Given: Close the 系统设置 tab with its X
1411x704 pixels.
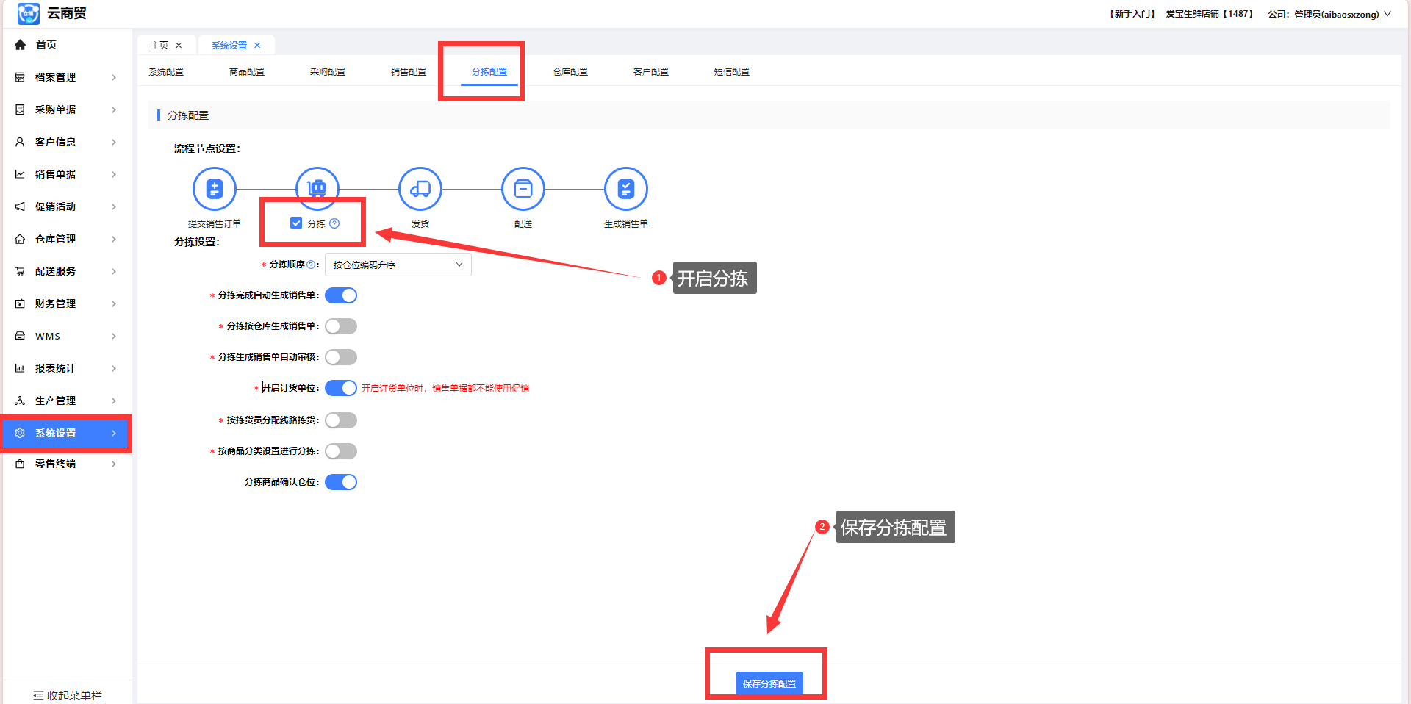Looking at the screenshot, I should point(257,46).
